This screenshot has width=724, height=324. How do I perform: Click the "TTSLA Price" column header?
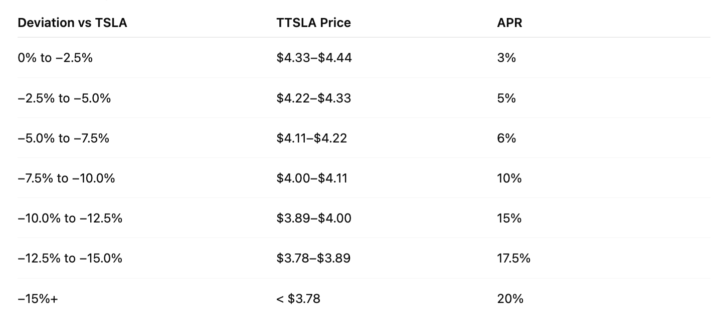[x=313, y=22]
